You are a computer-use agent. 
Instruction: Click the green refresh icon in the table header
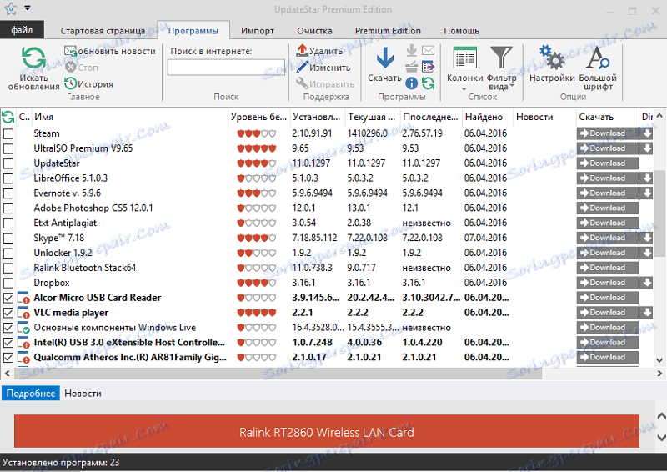tap(8, 117)
